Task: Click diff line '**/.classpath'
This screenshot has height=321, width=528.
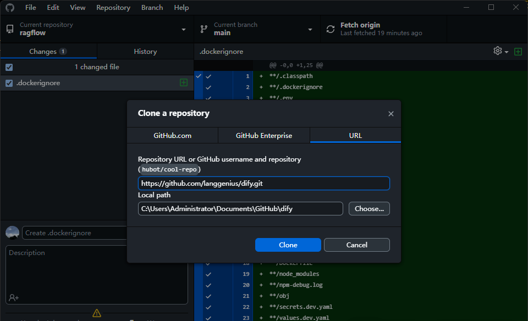Action: [x=291, y=76]
